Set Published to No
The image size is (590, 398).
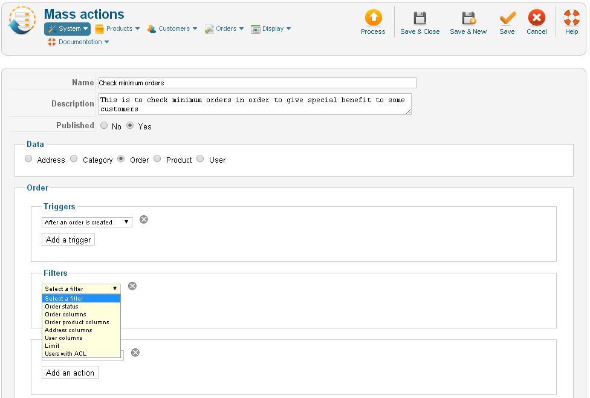[104, 126]
